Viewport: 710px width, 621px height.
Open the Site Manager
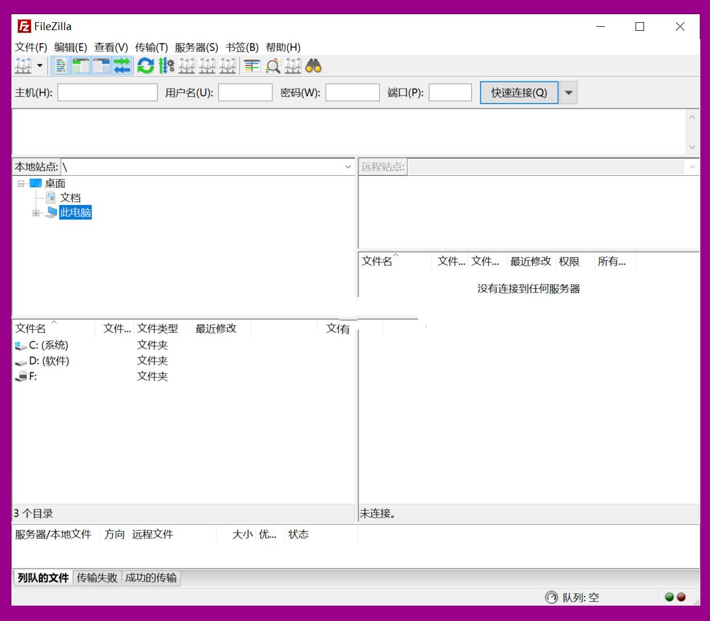tap(23, 66)
